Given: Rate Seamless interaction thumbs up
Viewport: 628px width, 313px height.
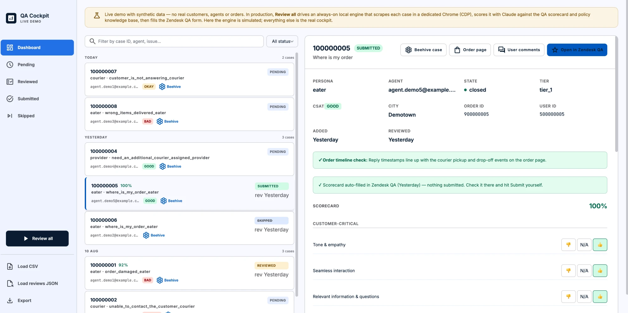Looking at the screenshot, I should pyautogui.click(x=600, y=271).
